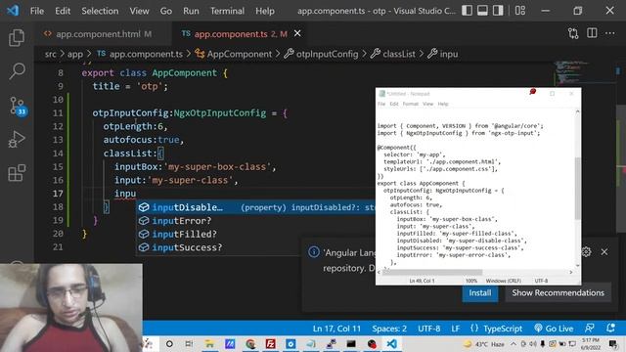Click Notepad scroll up arrow
The height and width of the screenshot is (352, 626).
coord(577,112)
